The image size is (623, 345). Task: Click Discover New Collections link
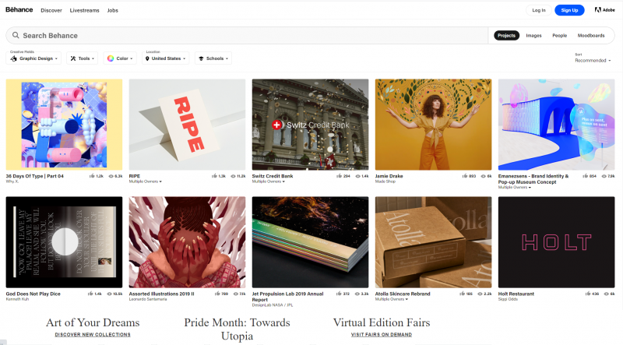pos(93,335)
